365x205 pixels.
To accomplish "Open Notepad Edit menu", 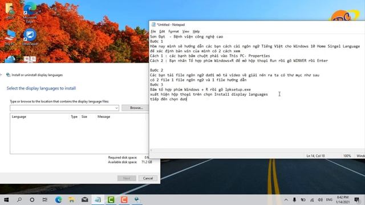I will coord(162,31).
